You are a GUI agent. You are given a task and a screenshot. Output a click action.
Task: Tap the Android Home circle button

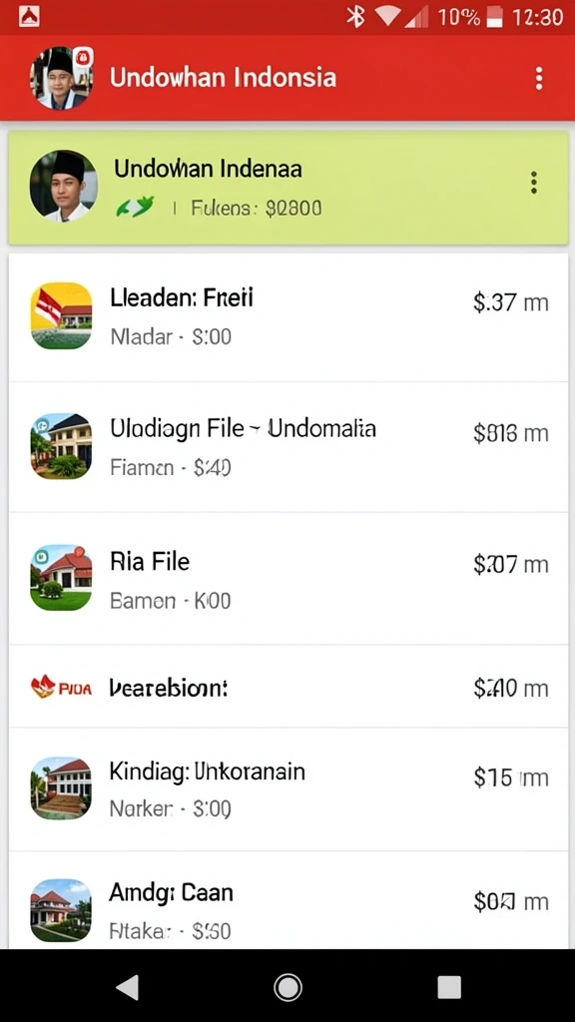point(287,987)
